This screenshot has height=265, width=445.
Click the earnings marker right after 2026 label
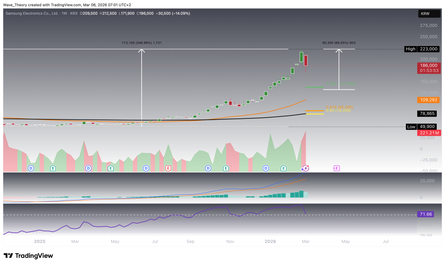coord(283,167)
